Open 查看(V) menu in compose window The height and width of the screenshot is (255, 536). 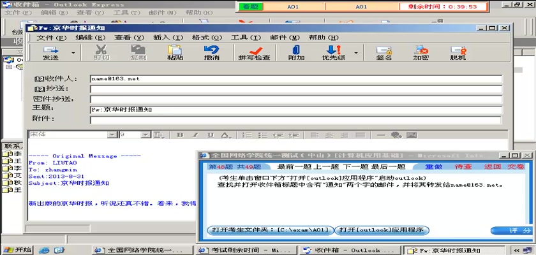[x=129, y=38]
